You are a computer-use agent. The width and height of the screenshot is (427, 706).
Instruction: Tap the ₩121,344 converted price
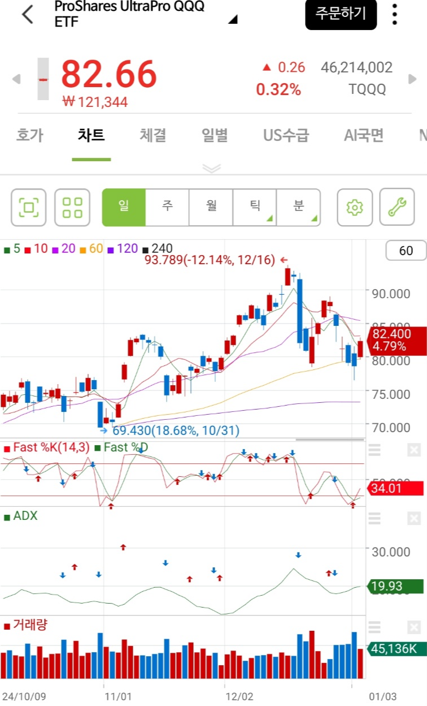[x=95, y=102]
